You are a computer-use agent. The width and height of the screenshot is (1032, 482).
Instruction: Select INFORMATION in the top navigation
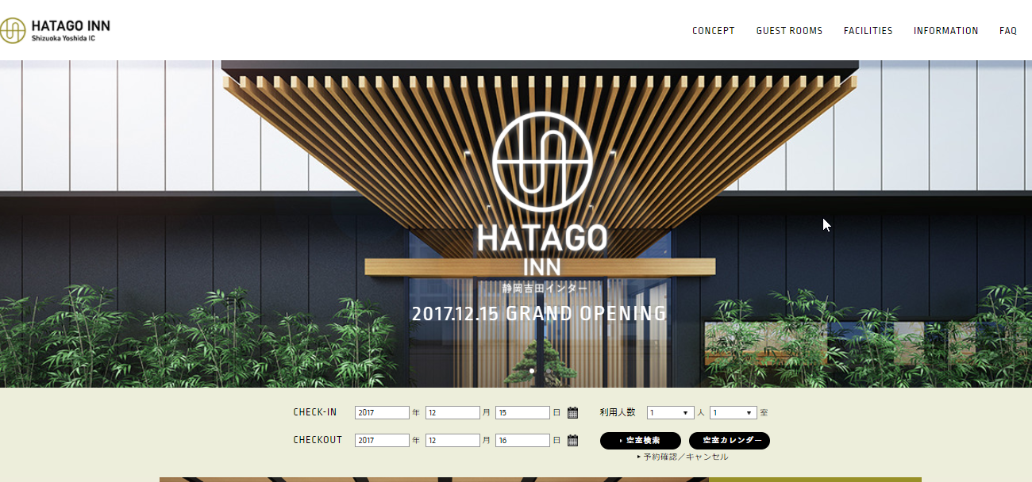pyautogui.click(x=945, y=31)
